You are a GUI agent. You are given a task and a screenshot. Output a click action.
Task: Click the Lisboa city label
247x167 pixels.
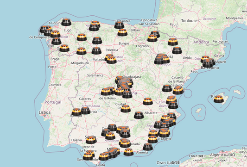pos(44,112)
